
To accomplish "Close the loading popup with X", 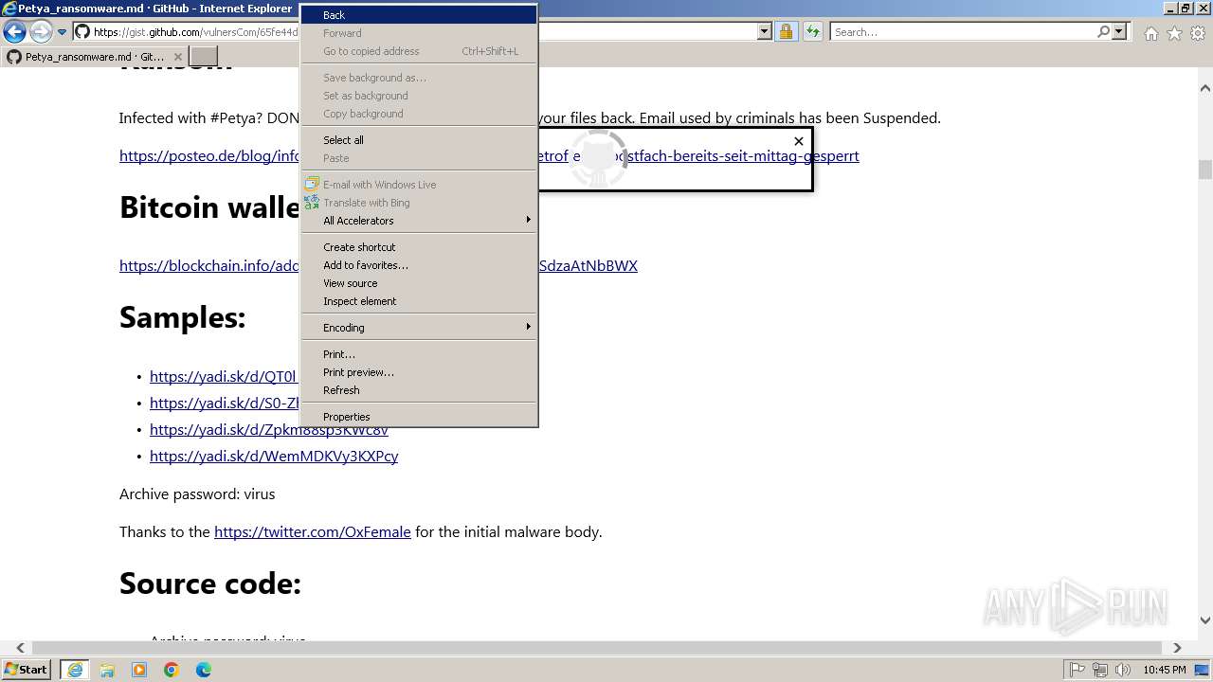I will point(799,141).
